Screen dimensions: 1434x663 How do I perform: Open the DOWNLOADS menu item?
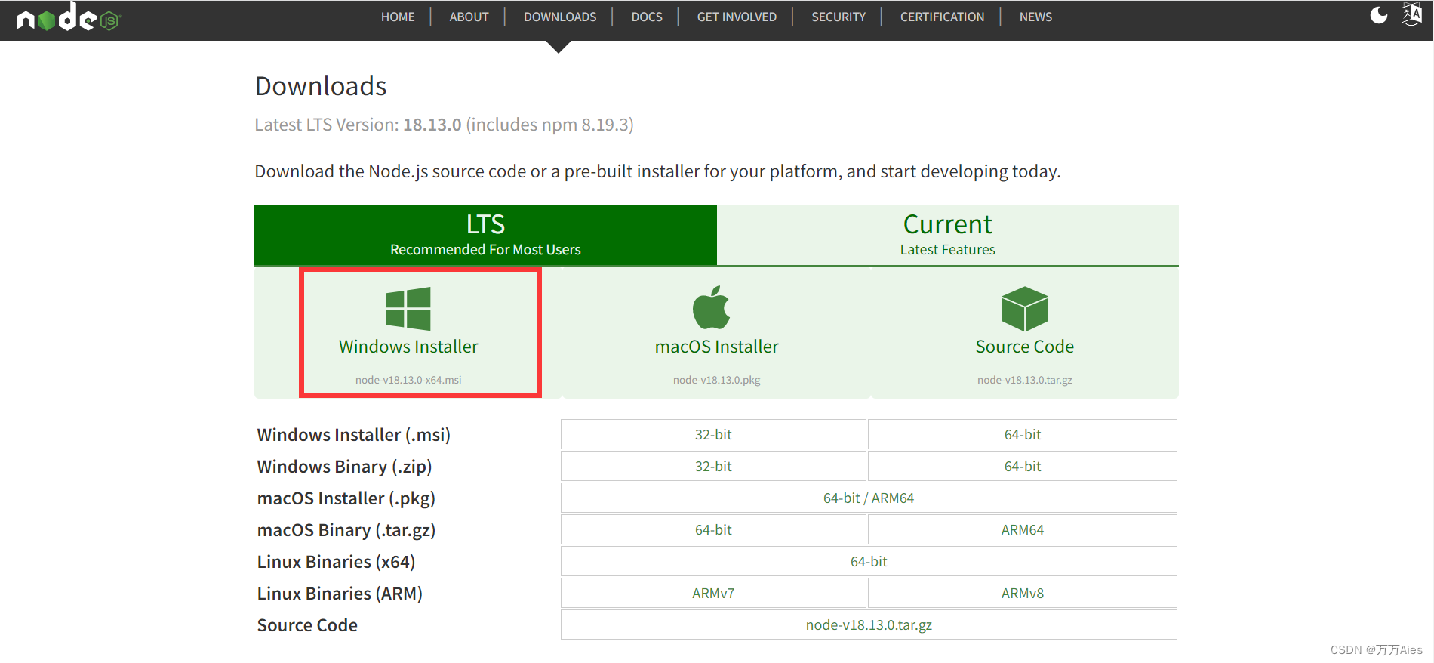(560, 17)
